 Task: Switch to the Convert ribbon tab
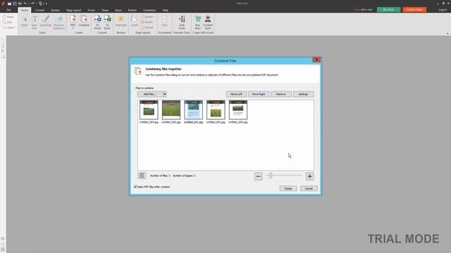[x=39, y=10]
